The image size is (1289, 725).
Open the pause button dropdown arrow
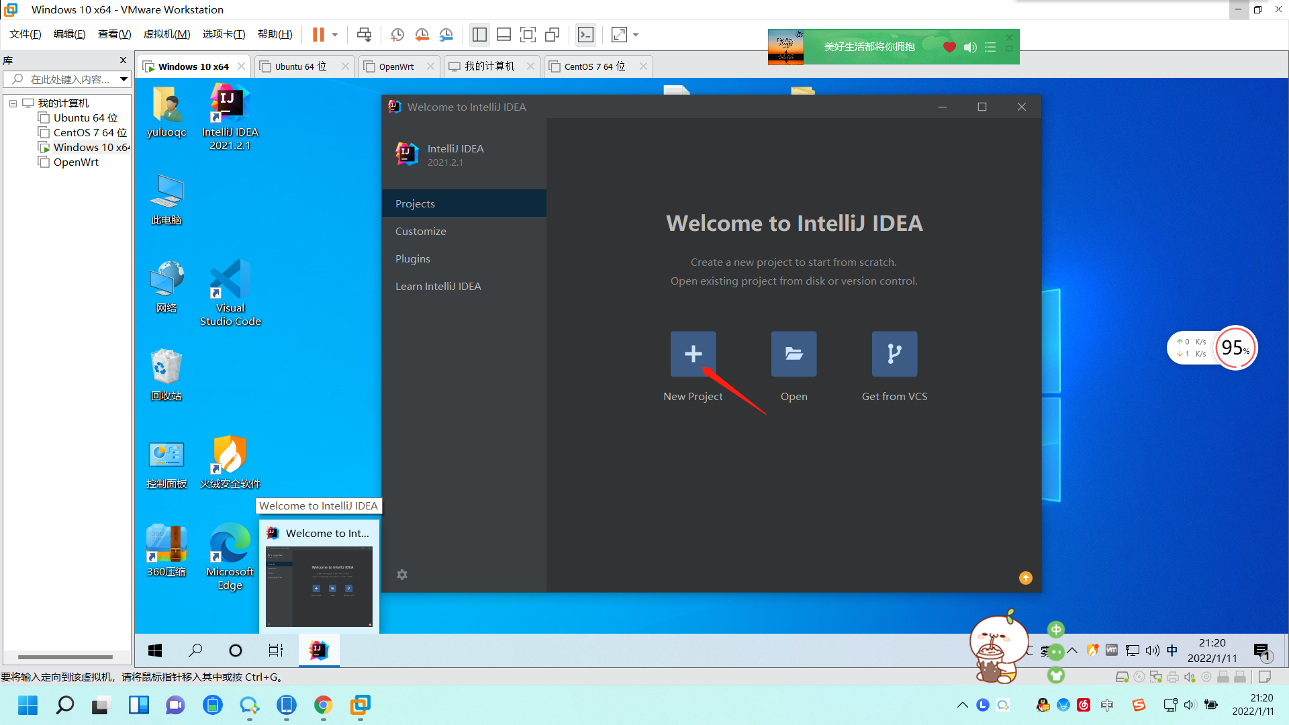coord(334,34)
